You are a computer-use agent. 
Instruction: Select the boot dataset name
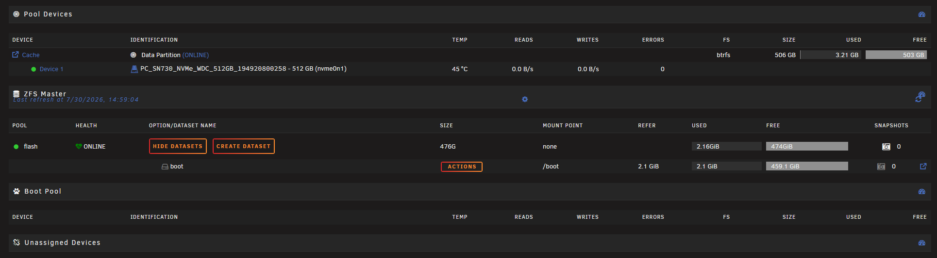point(177,167)
